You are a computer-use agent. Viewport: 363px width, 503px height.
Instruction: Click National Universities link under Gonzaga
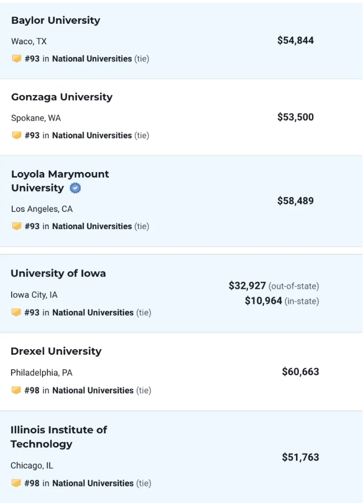92,136
